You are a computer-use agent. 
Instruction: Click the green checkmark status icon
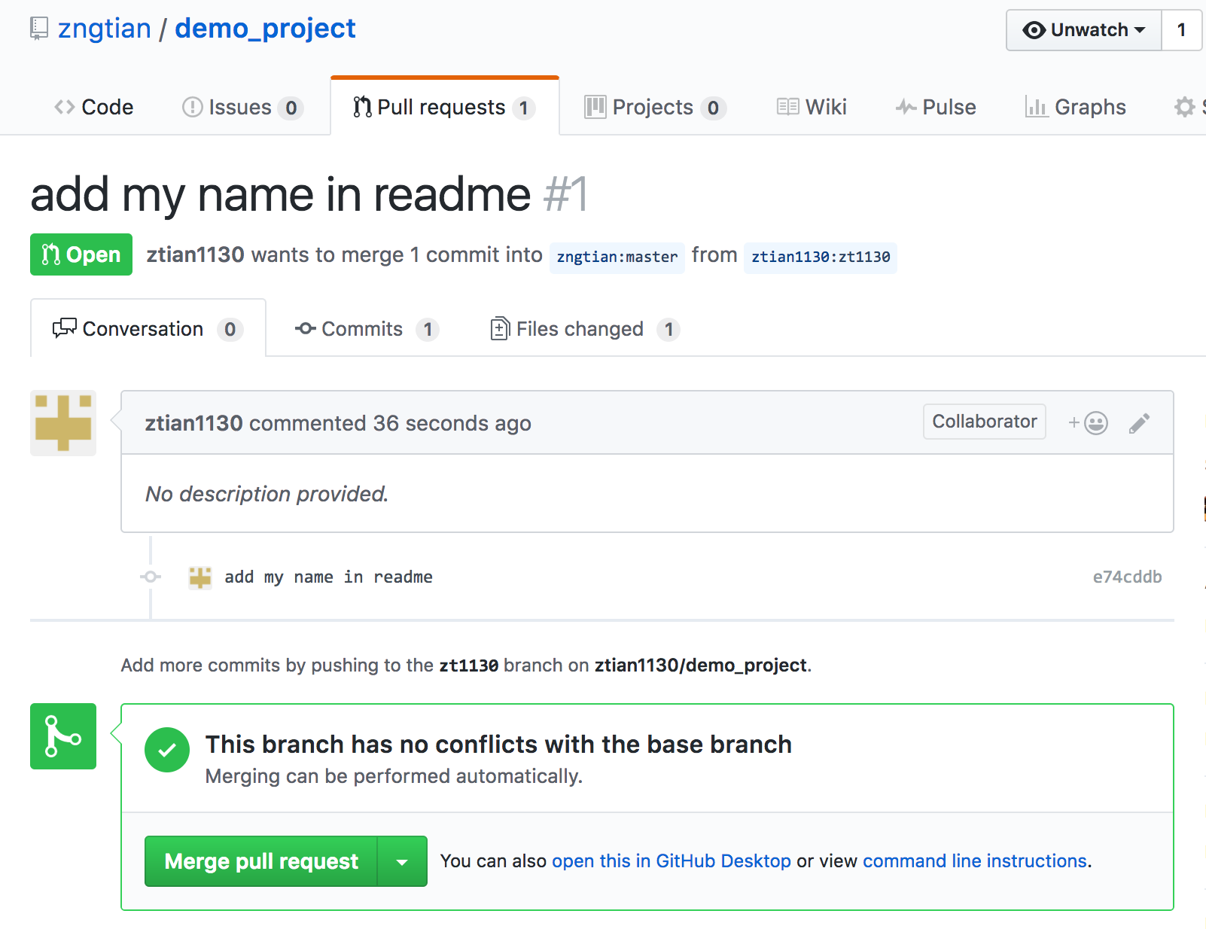click(x=167, y=750)
